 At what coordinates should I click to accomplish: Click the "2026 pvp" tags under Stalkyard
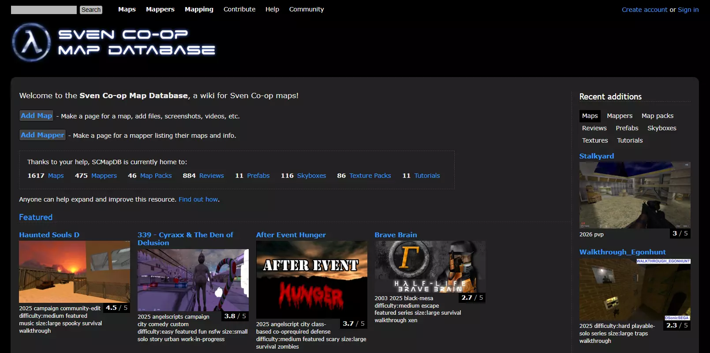[591, 235]
